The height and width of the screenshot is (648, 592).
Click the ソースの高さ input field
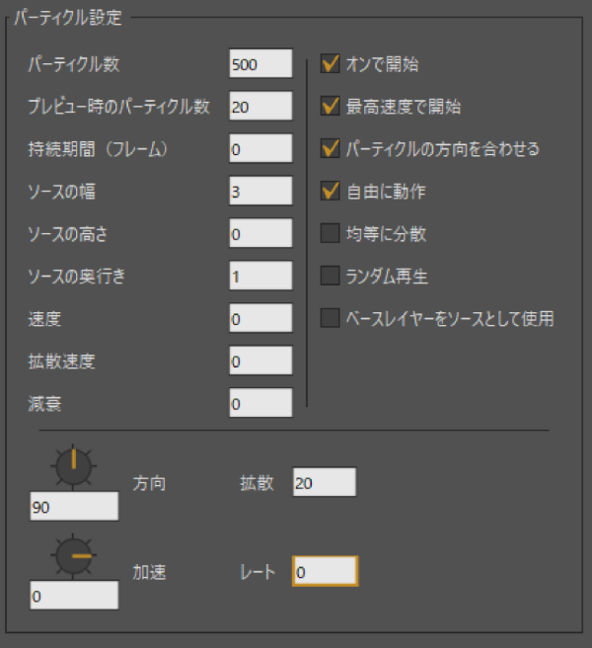[260, 234]
